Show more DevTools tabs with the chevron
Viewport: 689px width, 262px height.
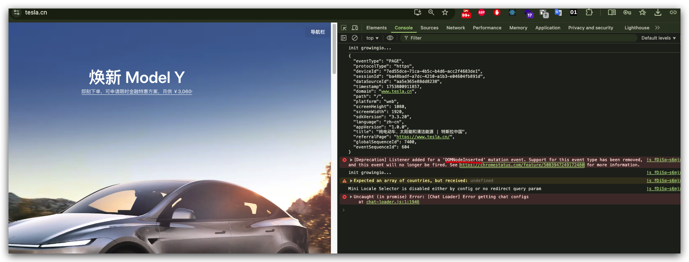pos(657,28)
